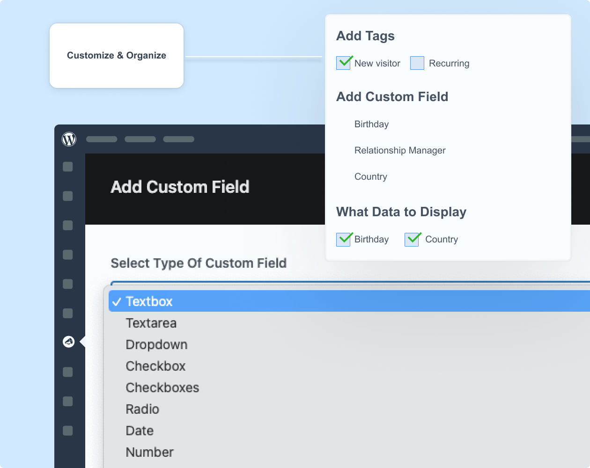590x468 pixels.
Task: Choose Date from the custom field types
Action: click(140, 431)
